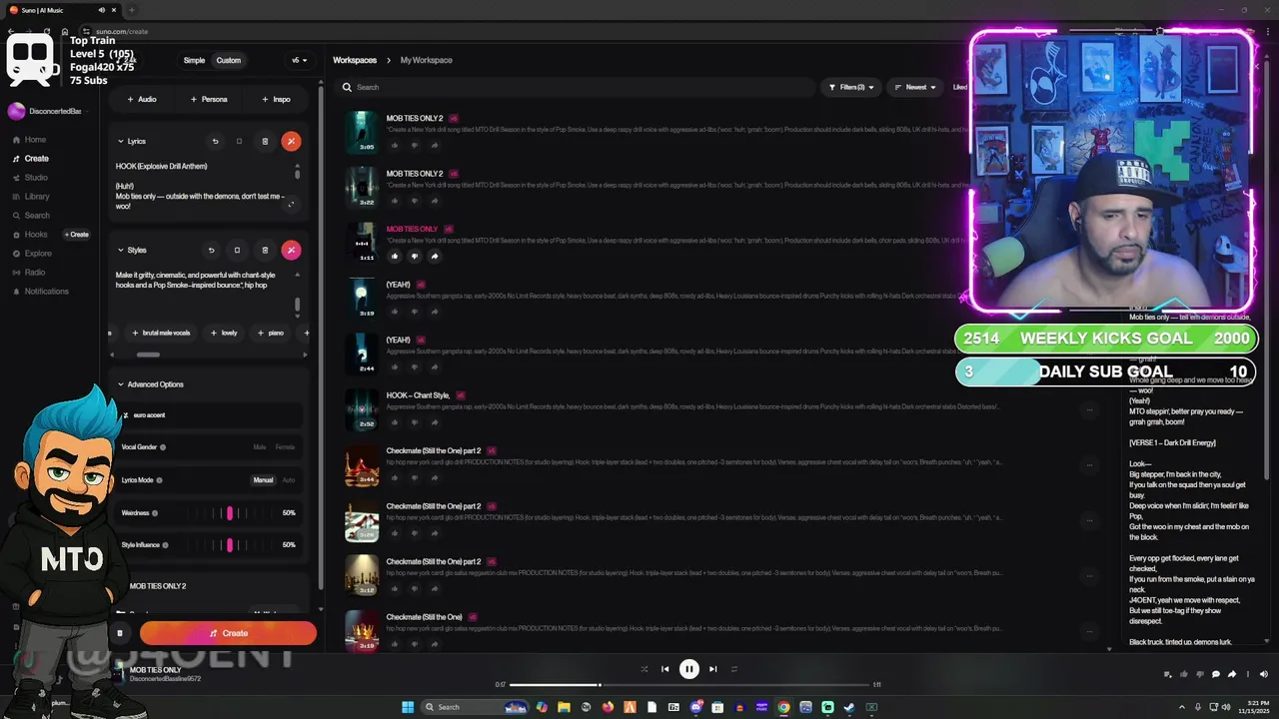This screenshot has width=1279, height=719.
Task: Add a Persona
Action: coord(209,99)
